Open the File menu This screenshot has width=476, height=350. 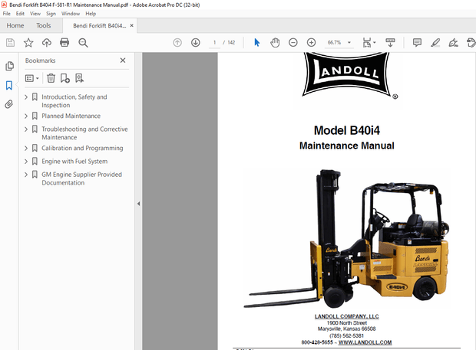[6, 14]
